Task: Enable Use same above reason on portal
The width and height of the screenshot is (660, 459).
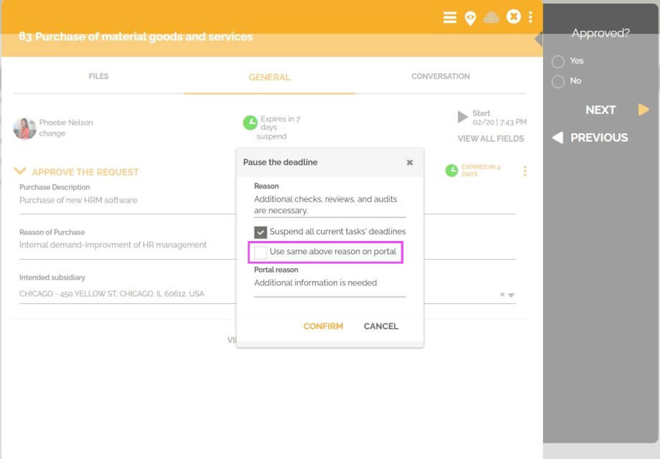Action: click(x=260, y=252)
